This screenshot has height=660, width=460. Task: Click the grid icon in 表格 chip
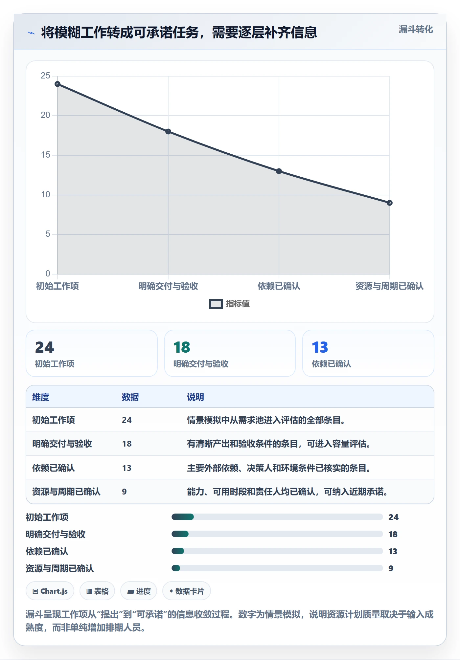tap(89, 591)
